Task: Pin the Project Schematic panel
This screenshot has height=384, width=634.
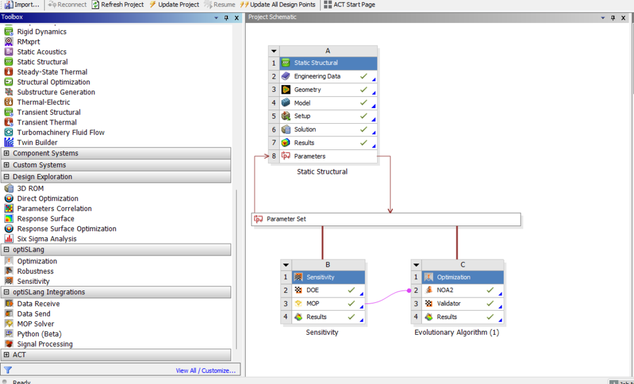Action: (613, 18)
